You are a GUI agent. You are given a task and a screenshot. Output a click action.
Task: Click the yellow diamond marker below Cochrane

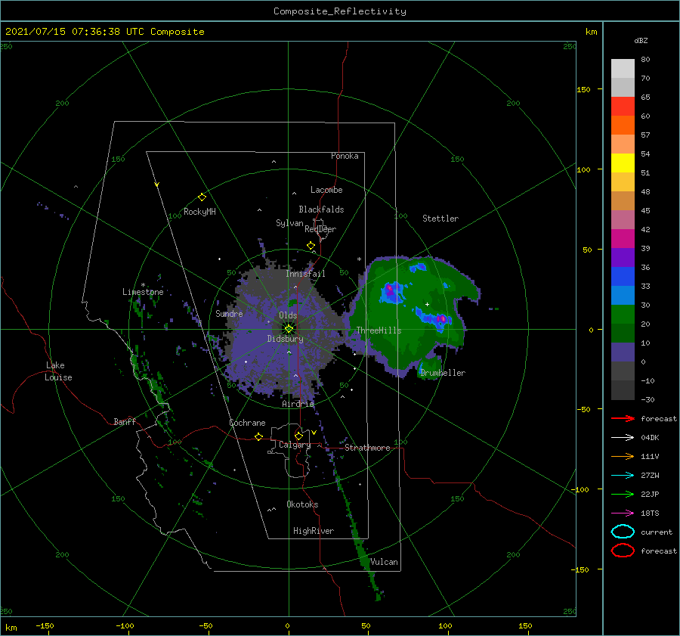[259, 437]
